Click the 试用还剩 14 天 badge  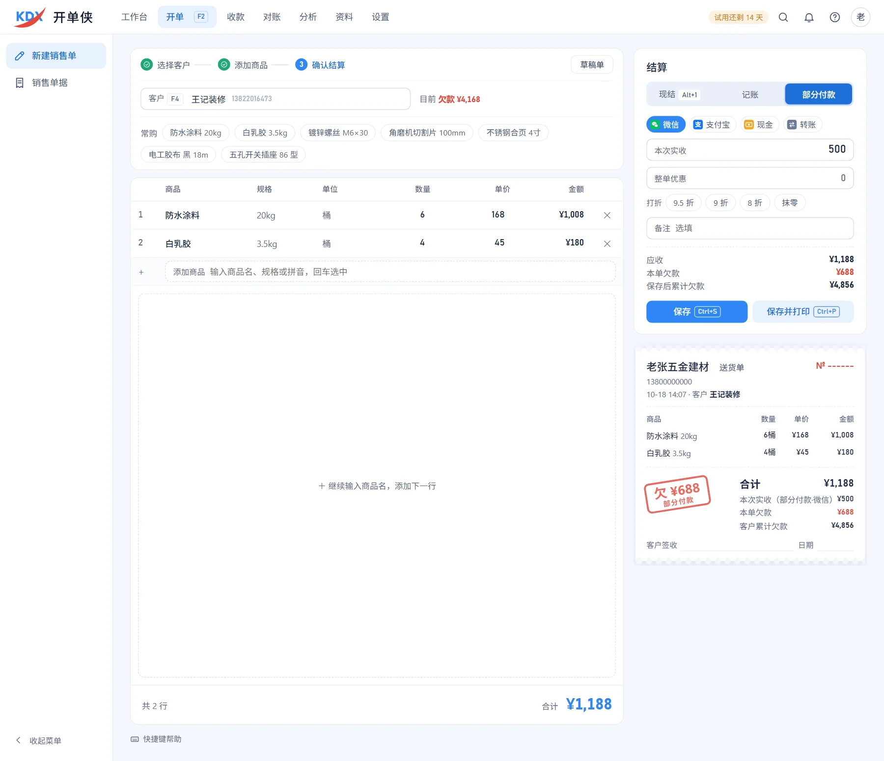pos(738,17)
